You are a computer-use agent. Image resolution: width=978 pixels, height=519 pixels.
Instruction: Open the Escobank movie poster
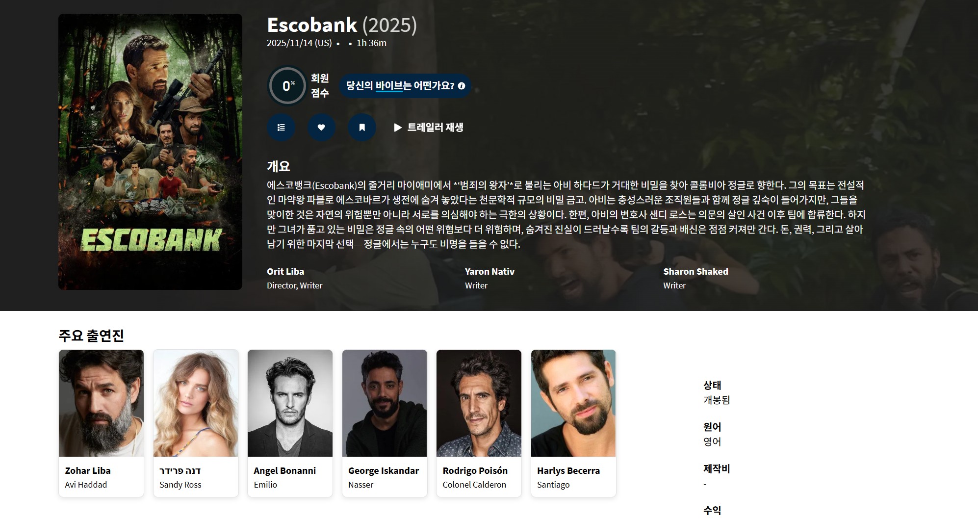click(150, 152)
